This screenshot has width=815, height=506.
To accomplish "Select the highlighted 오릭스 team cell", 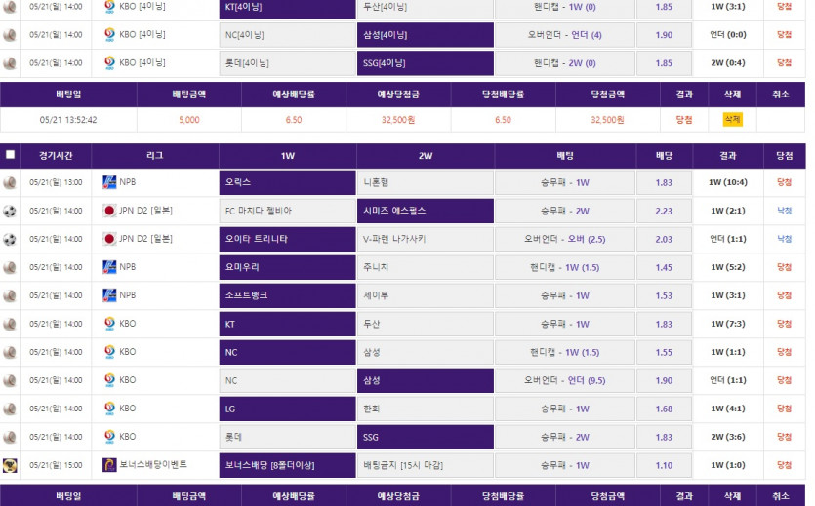I will click(287, 182).
